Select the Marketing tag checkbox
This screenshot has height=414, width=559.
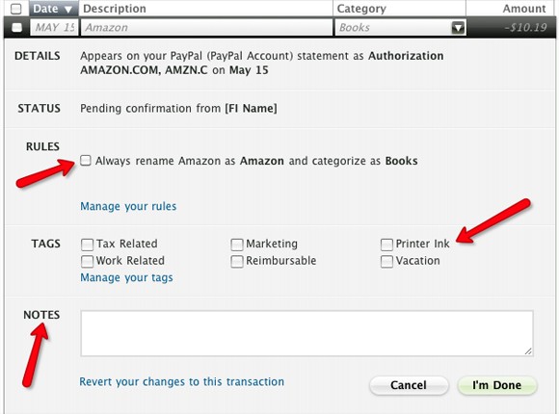tap(237, 245)
